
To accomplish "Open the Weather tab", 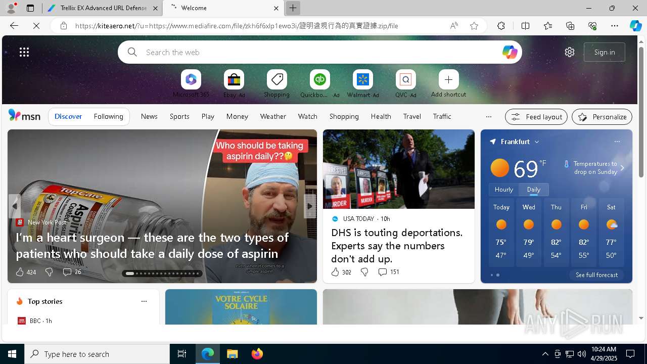I will (x=273, y=116).
